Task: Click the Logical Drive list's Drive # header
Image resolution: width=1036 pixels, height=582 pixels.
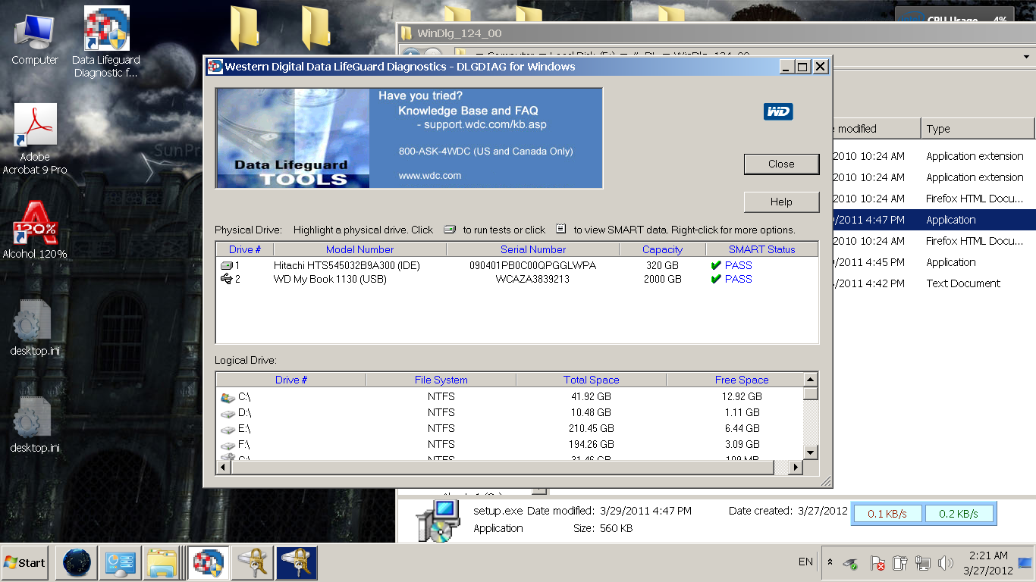Action: tap(291, 380)
